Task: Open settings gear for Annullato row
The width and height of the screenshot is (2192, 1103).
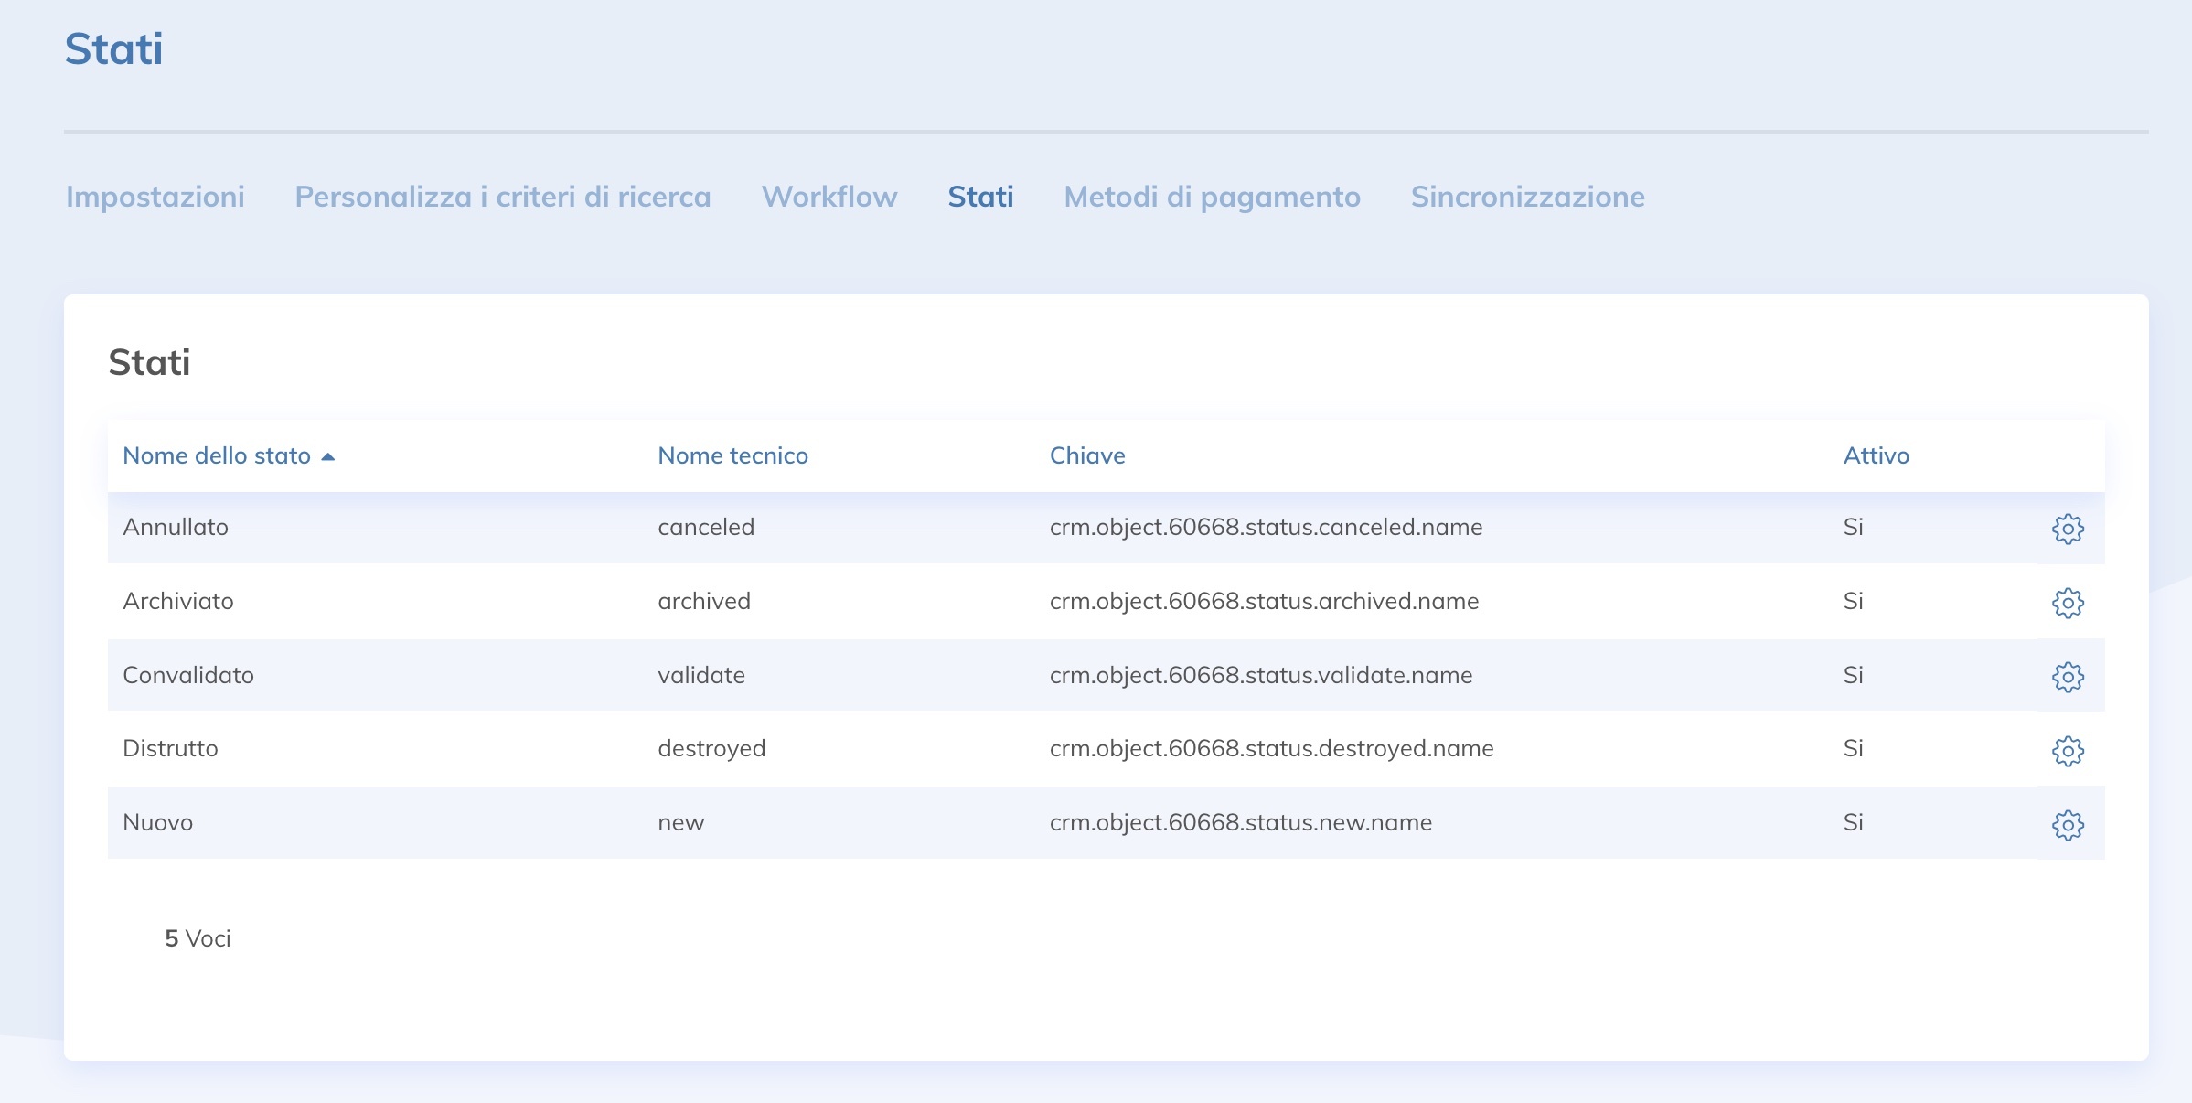Action: (x=2068, y=529)
